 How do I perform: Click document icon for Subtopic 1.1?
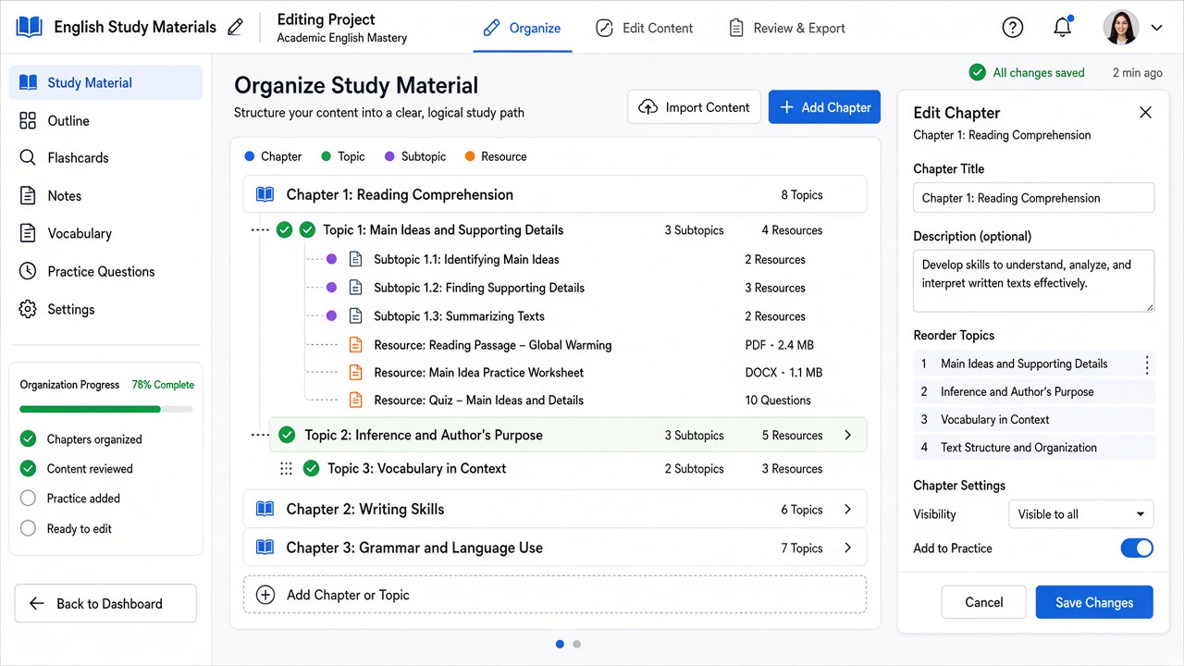point(355,260)
